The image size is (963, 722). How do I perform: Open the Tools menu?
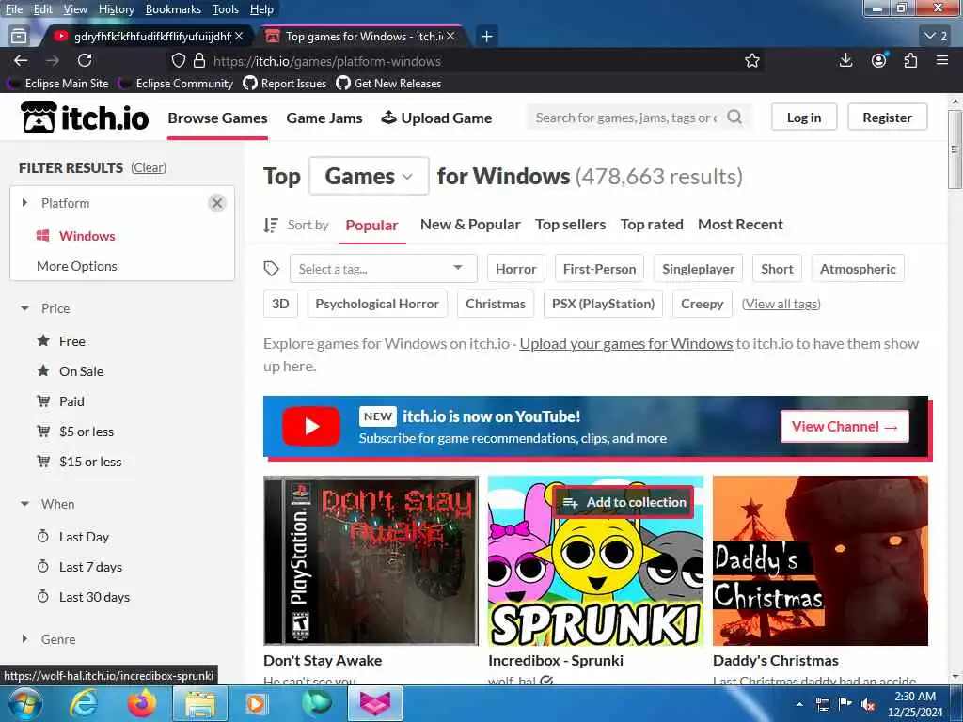[x=226, y=9]
